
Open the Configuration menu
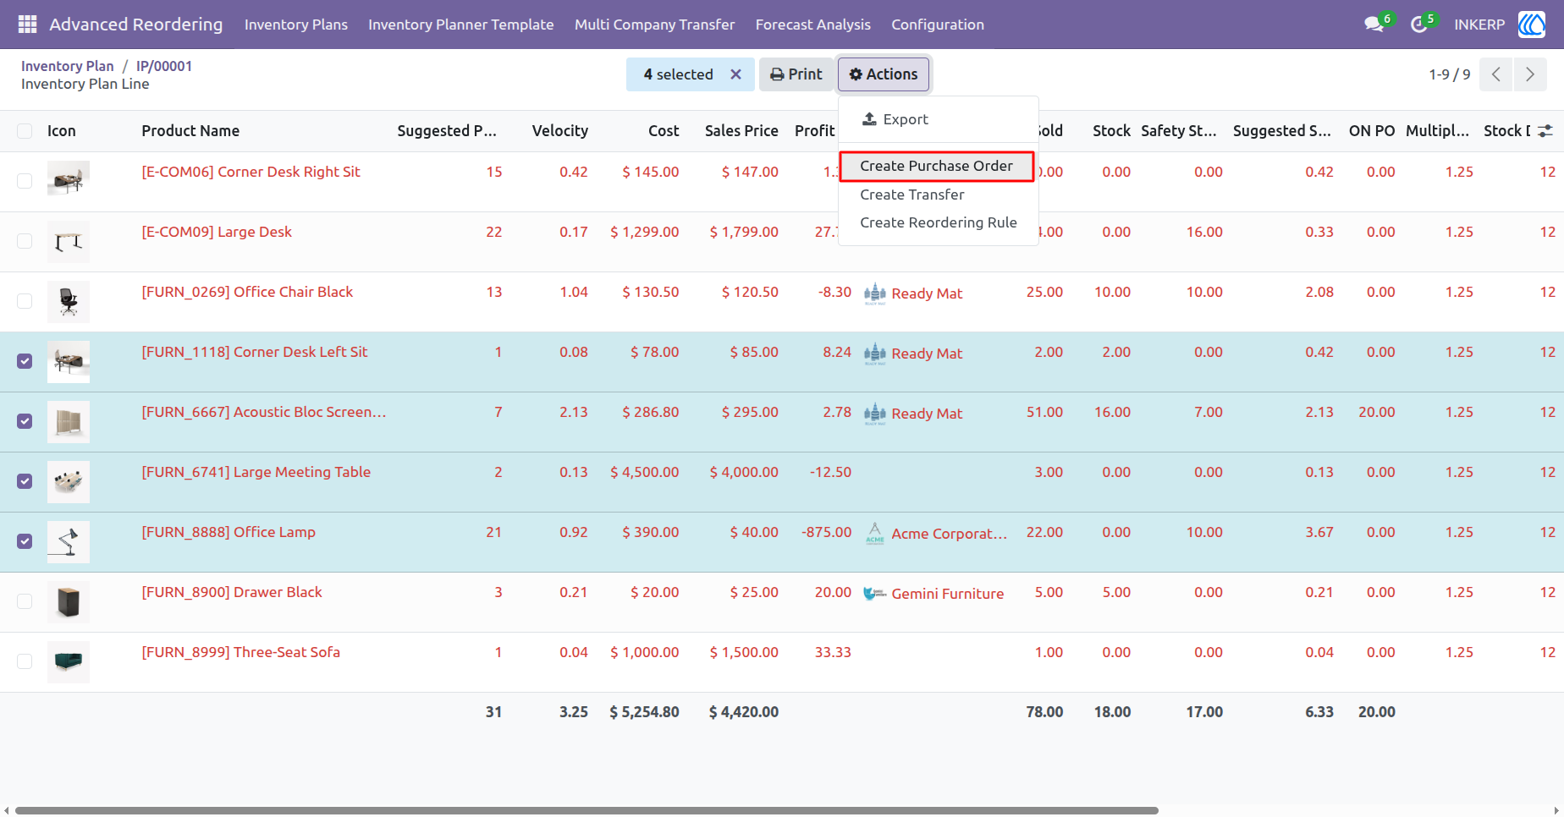click(x=938, y=25)
